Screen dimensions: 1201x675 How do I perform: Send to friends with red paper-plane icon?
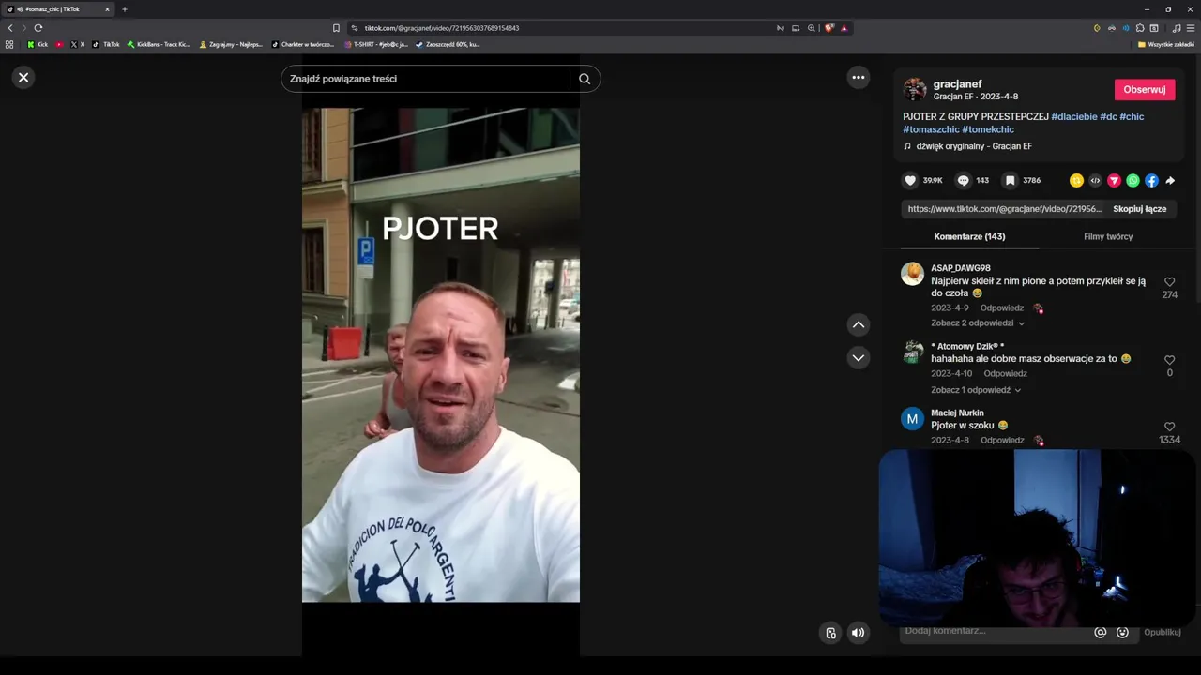coord(1114,180)
